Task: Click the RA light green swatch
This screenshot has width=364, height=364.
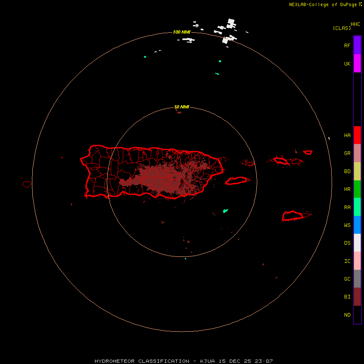Action: (357, 207)
